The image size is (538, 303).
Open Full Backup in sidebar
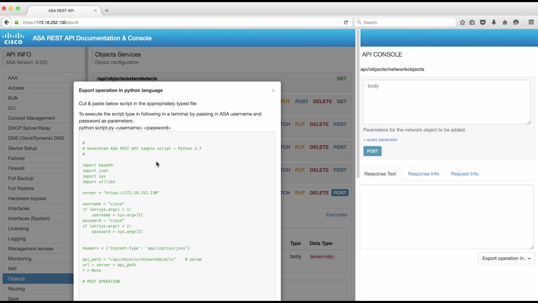pyautogui.click(x=38, y=178)
